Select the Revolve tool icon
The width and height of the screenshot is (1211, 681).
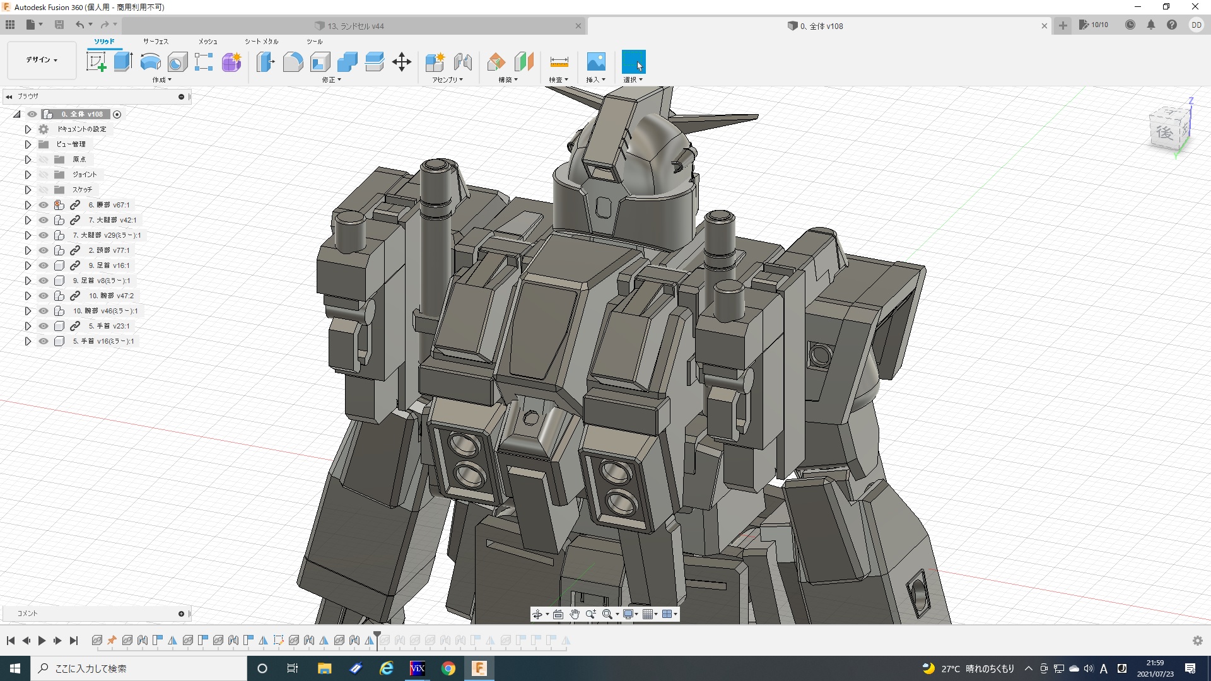(x=150, y=62)
